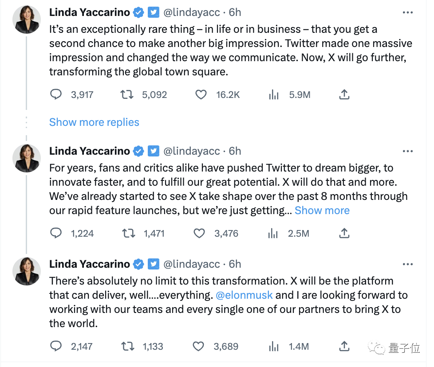Like the tweet with 3,476 likes
This screenshot has width=434, height=367.
coord(200,233)
